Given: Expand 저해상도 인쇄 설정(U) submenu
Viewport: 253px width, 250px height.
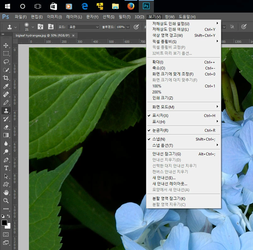Looking at the screenshot, I should pos(184,24).
